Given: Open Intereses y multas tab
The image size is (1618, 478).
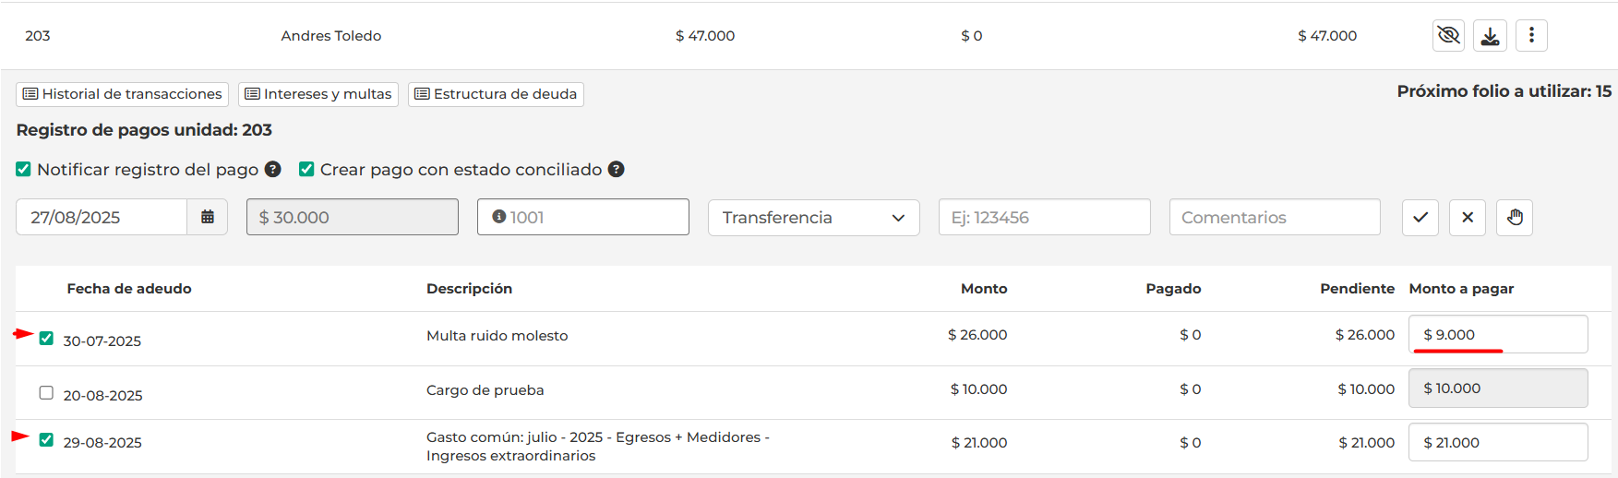Looking at the screenshot, I should [318, 94].
